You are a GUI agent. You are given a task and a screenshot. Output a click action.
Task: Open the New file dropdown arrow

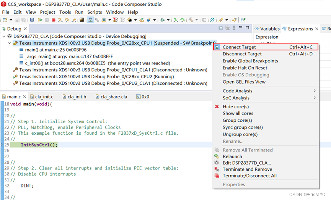pyautogui.click(x=11, y=20)
